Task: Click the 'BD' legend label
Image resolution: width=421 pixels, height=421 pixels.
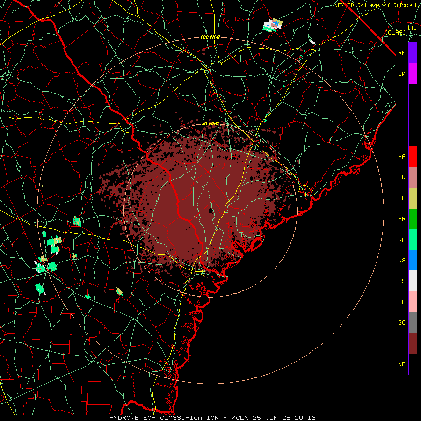Action: click(401, 198)
